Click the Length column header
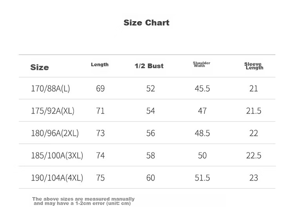 pos(100,64)
